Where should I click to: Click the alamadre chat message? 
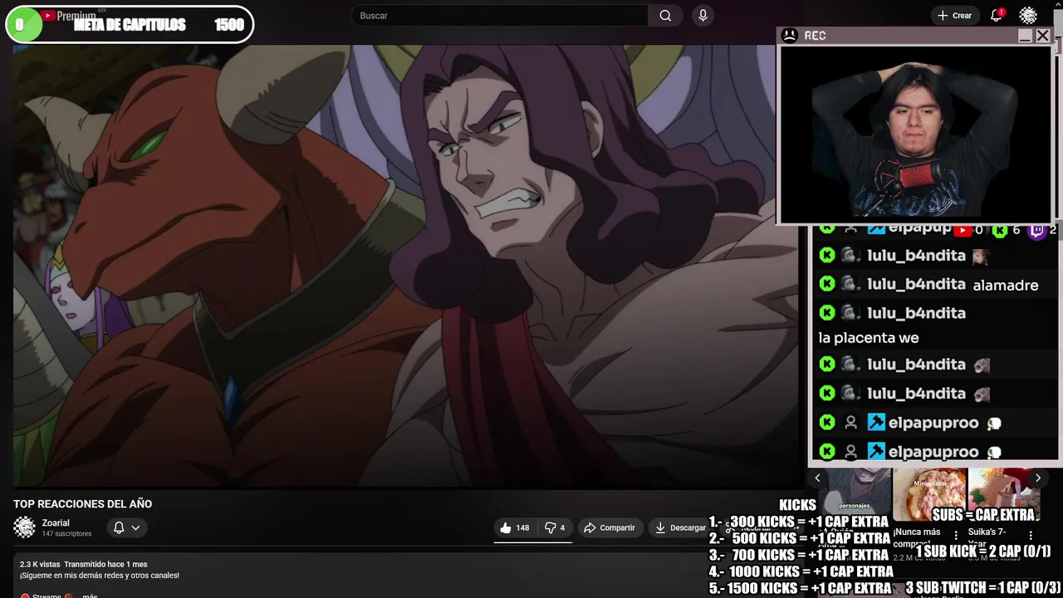tap(1006, 285)
